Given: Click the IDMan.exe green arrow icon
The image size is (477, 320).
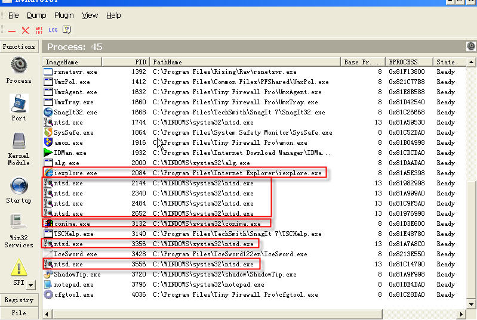Looking at the screenshot, I should coord(48,153).
